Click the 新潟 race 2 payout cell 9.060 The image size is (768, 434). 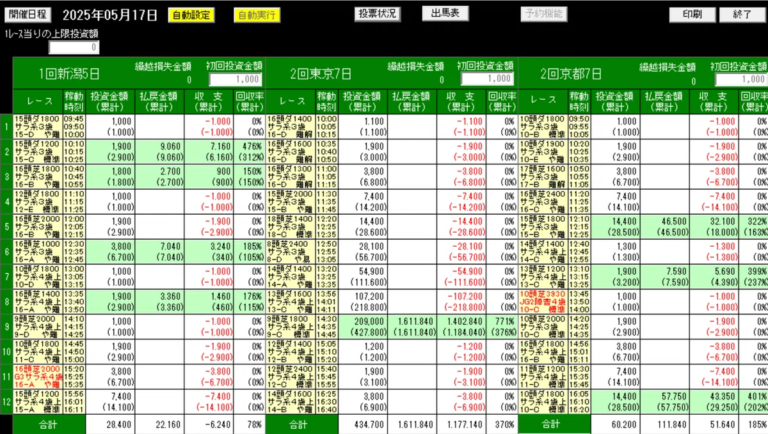tap(160, 152)
